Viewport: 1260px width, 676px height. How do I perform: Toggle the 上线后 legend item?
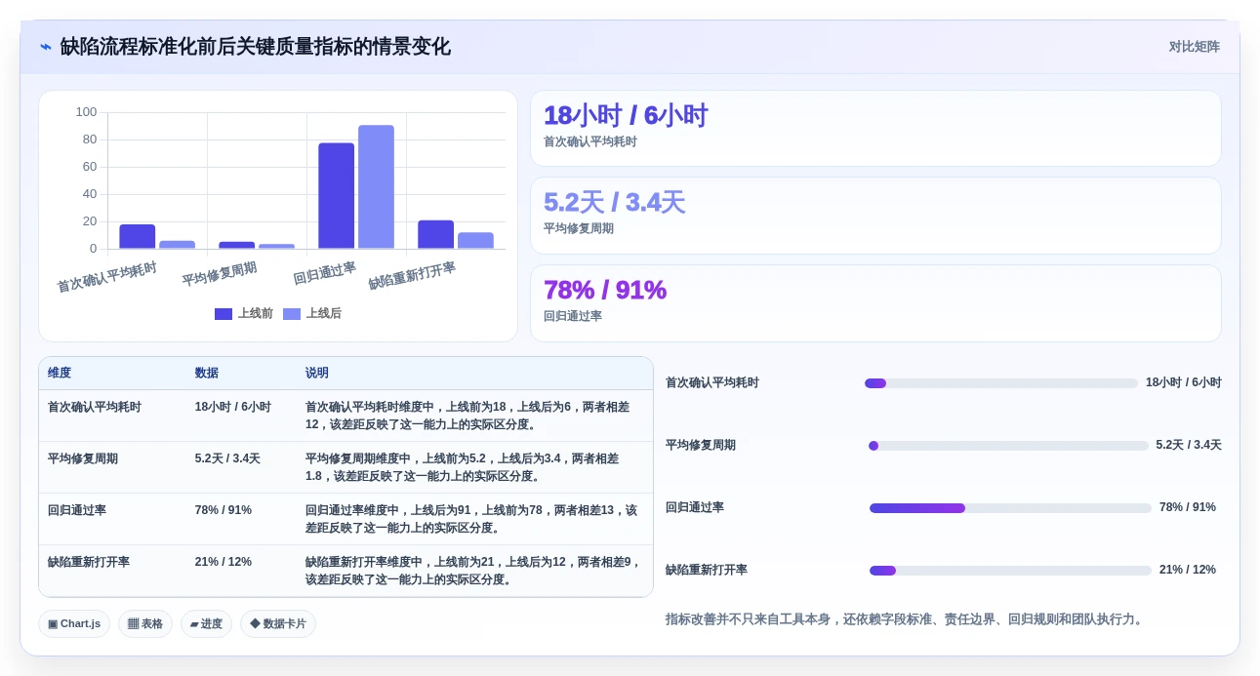[x=312, y=313]
